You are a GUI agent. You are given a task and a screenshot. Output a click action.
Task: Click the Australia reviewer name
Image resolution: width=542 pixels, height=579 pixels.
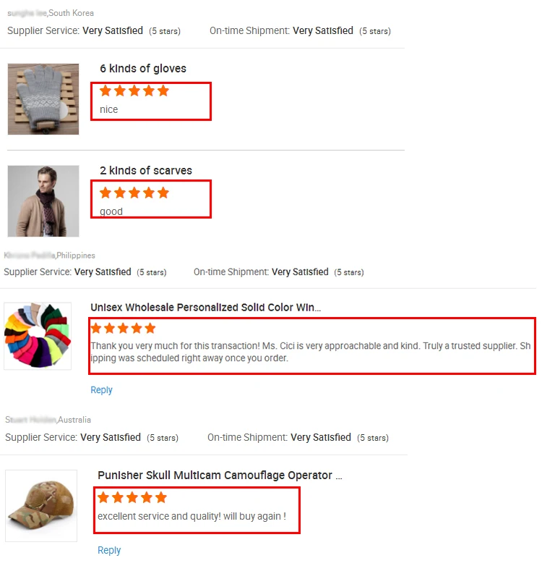coord(31,420)
